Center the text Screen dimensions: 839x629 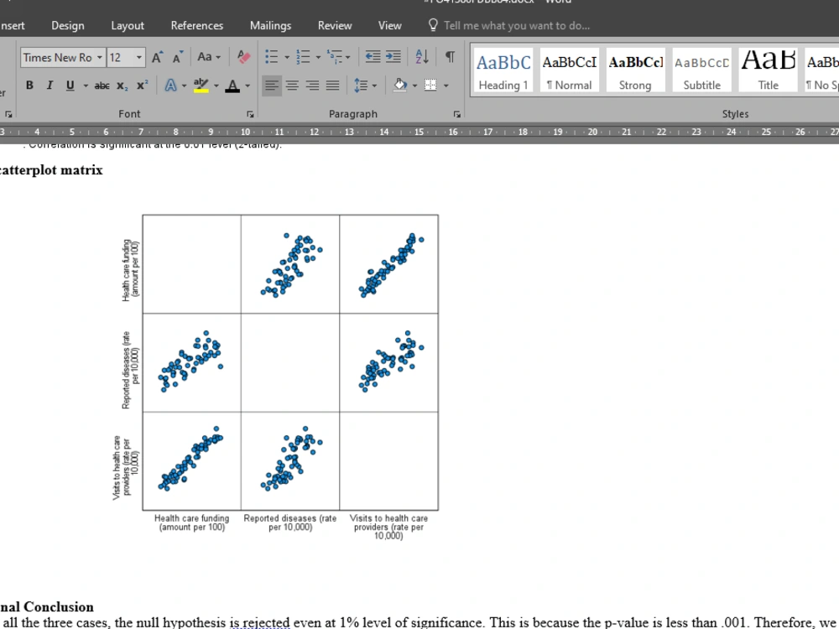(x=292, y=85)
